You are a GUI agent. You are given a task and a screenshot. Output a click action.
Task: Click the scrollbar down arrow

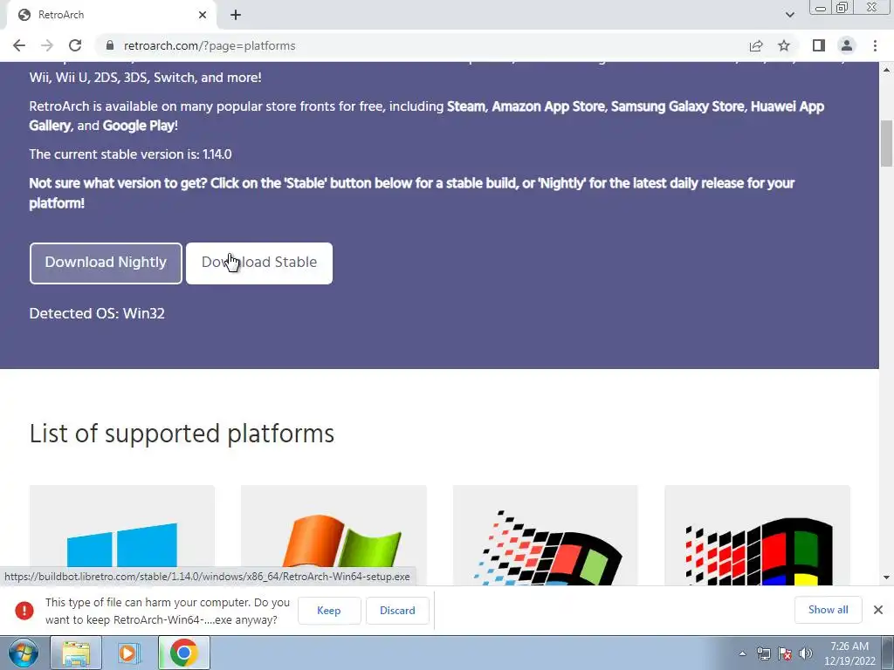(x=887, y=578)
